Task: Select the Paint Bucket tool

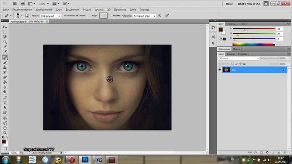Action: click(x=5, y=82)
